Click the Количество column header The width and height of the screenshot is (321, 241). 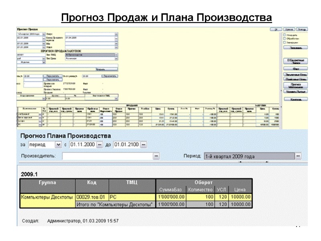[x=200, y=190]
